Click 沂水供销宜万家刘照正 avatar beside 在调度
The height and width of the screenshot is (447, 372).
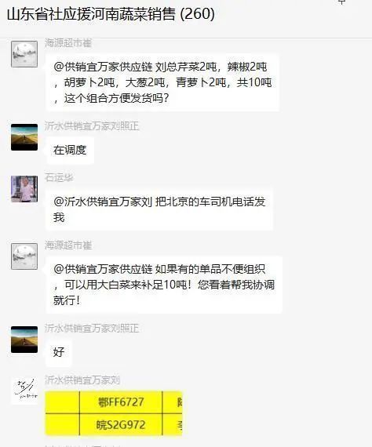pyautogui.click(x=24, y=137)
